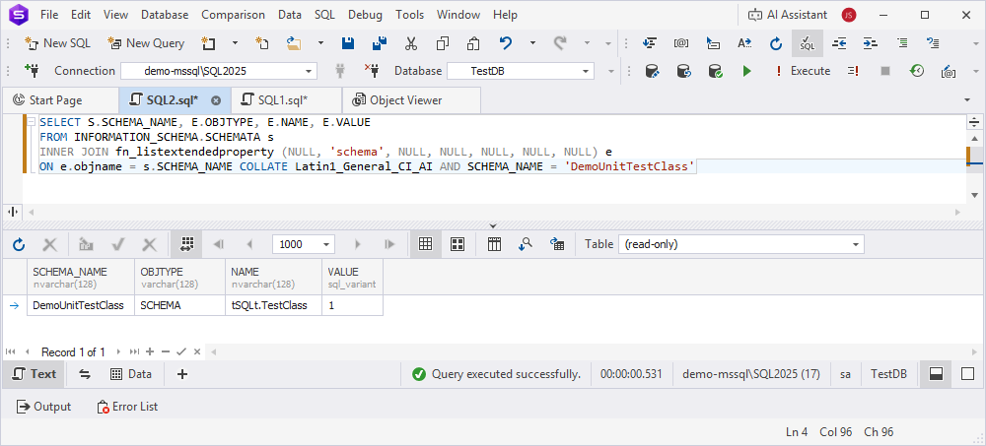986x446 pixels.
Task: Click the export data grid icon
Action: tap(556, 244)
